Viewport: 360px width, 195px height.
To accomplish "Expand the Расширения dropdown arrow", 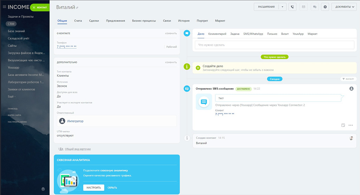I will click(282, 7).
